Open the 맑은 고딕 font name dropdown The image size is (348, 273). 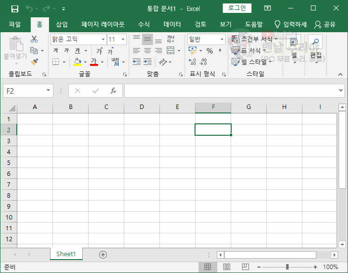pos(103,39)
